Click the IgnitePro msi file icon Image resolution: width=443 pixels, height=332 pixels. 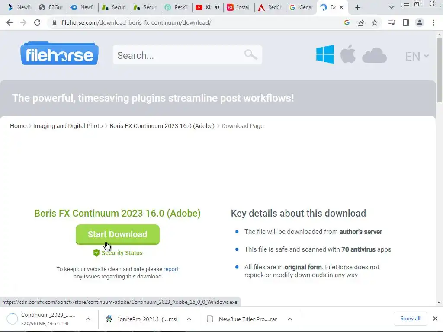pos(109,319)
